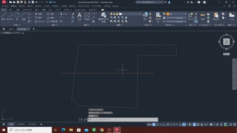
Task: Click the Scale (尺度変更) tool
Action: 52,21
